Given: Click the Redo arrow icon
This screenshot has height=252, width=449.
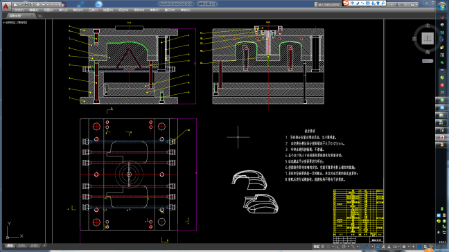Looking at the screenshot, I should point(52,5).
